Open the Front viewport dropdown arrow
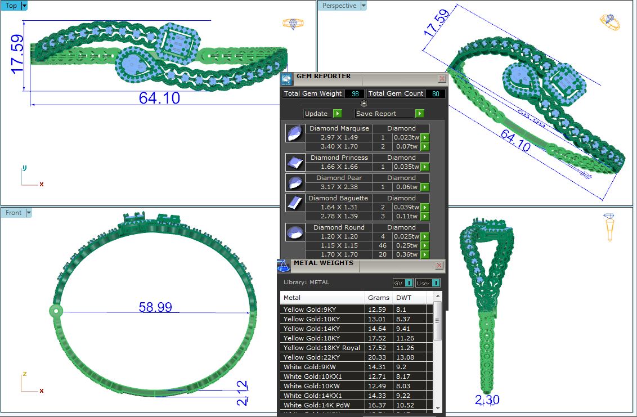This screenshot has height=417, width=637. pyautogui.click(x=28, y=213)
